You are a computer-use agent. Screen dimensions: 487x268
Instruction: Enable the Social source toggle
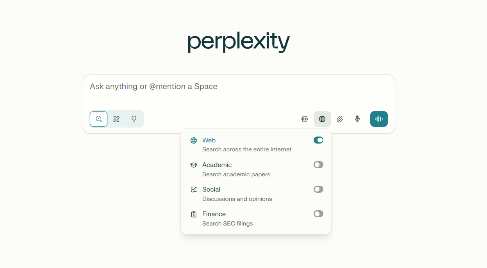point(319,189)
